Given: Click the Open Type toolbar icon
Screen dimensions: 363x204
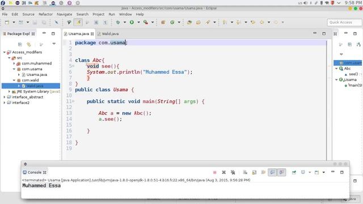Looking at the screenshot, I should click(189, 22).
